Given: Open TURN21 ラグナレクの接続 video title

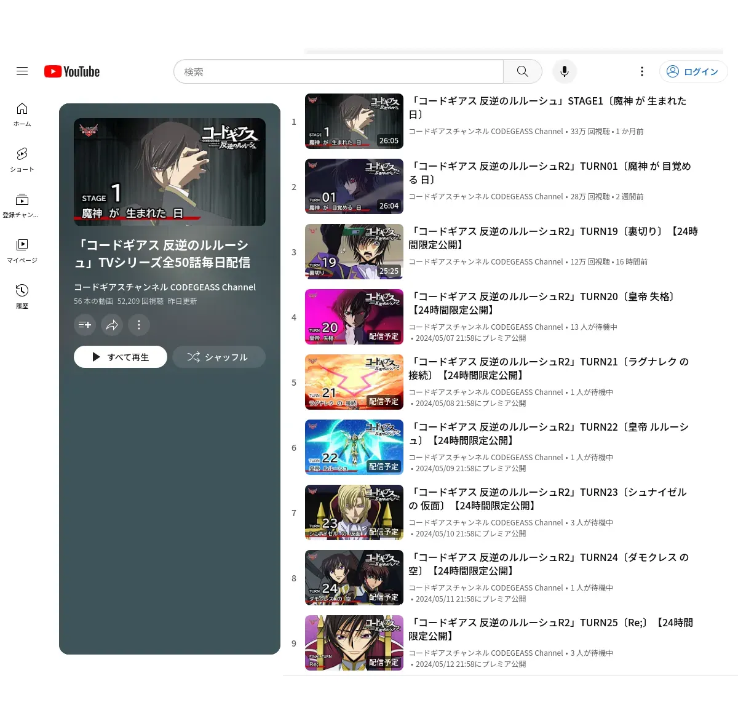Looking at the screenshot, I should coord(549,368).
